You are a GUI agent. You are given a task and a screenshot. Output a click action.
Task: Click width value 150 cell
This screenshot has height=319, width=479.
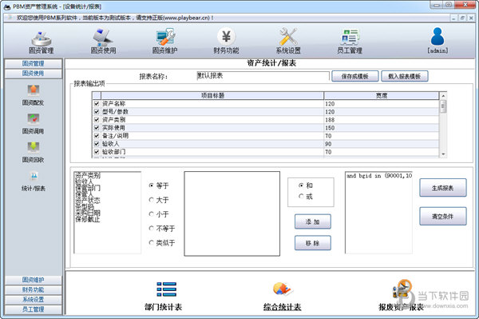click(382, 128)
